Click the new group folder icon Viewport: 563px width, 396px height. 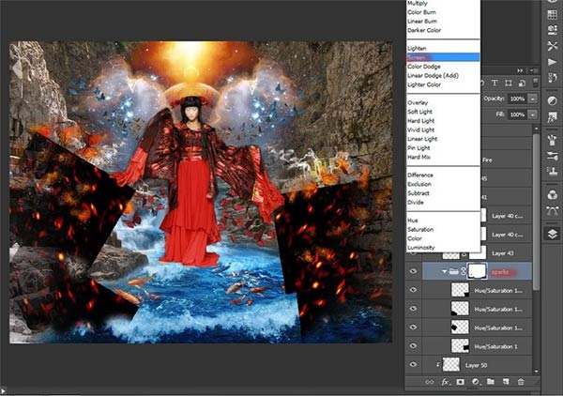[x=491, y=381]
